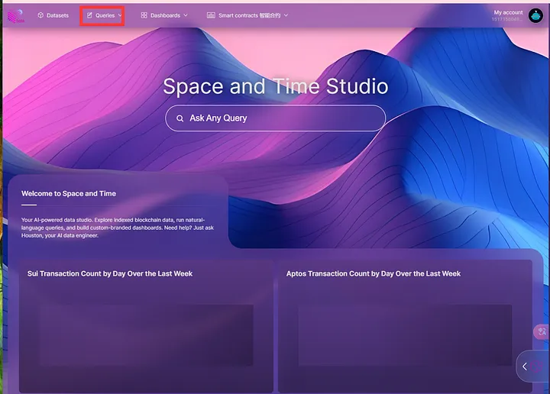Click the Queries edit icon
This screenshot has width=550, height=394.
coord(89,15)
